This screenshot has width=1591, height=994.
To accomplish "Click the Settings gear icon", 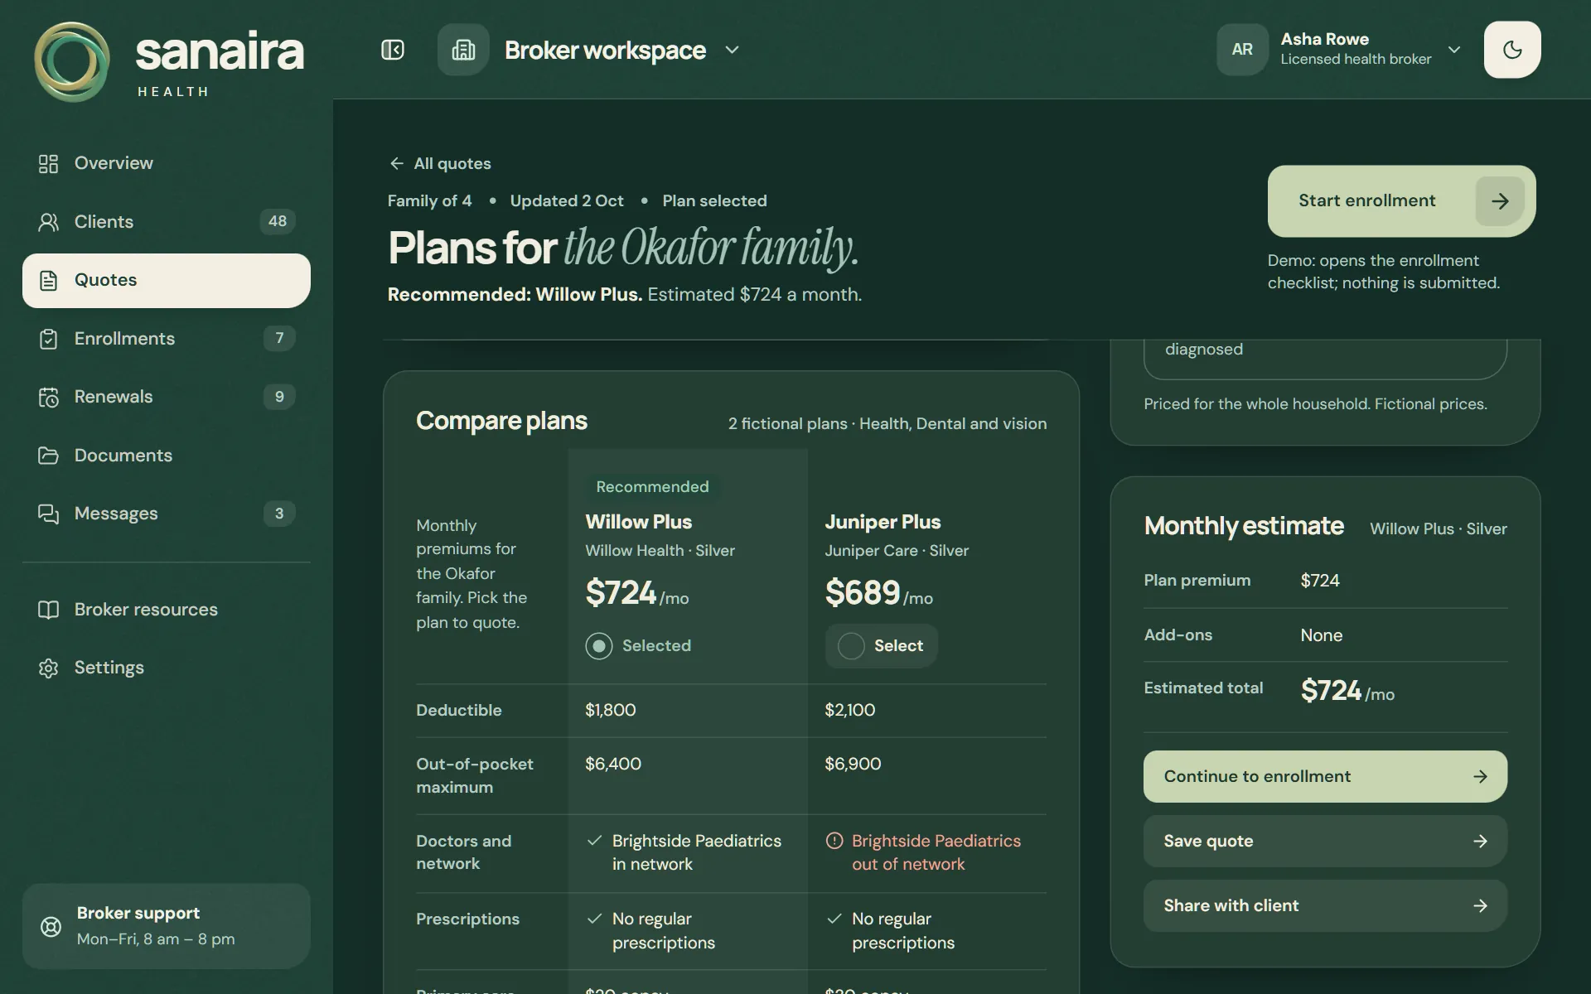I will tap(49, 668).
